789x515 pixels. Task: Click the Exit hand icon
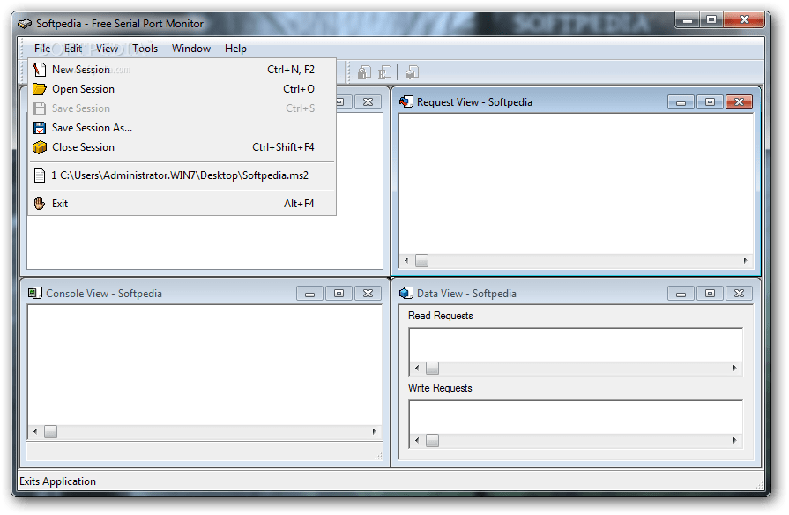coord(40,204)
